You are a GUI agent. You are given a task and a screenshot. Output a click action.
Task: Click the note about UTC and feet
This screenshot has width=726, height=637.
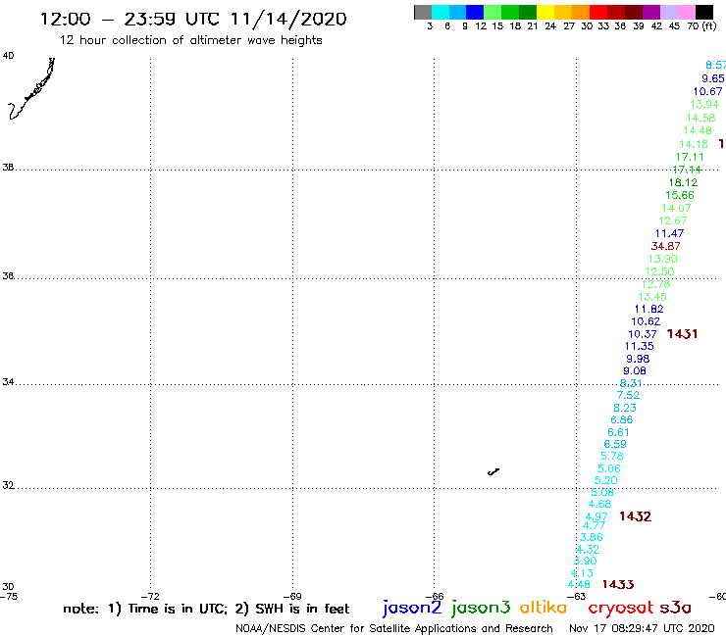[x=206, y=609]
